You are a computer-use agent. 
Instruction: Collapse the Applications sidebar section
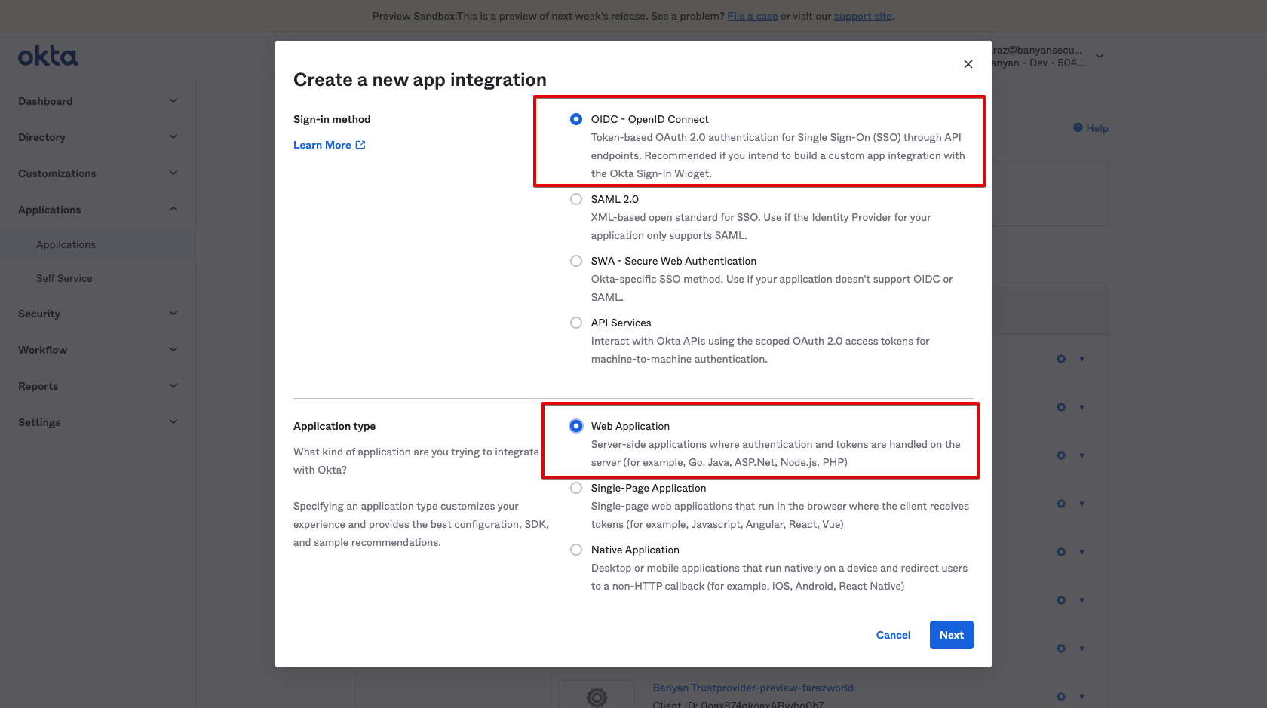click(x=173, y=210)
